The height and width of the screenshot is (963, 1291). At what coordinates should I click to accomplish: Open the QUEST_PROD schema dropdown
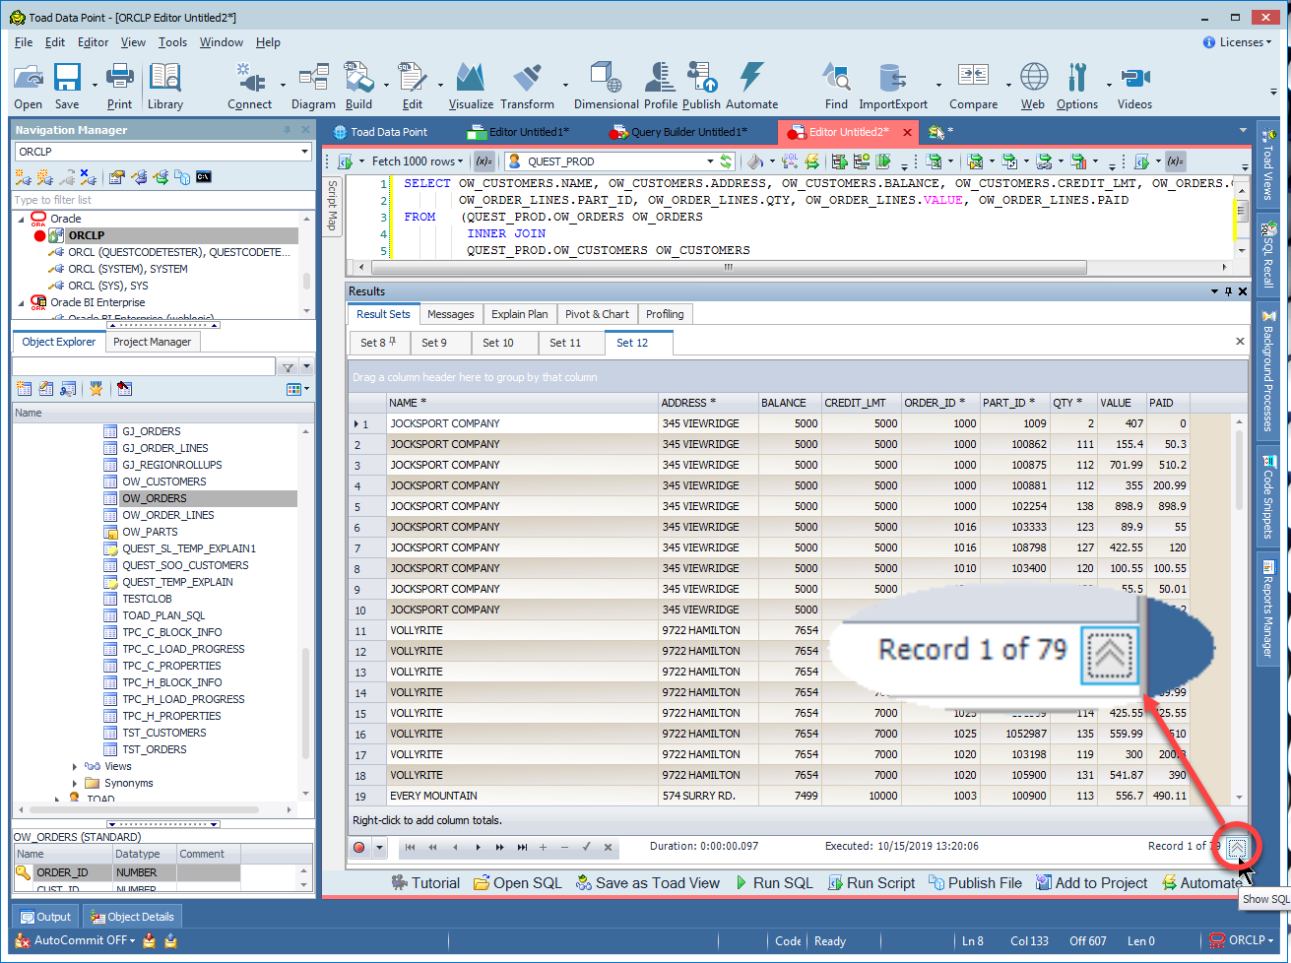pos(710,161)
